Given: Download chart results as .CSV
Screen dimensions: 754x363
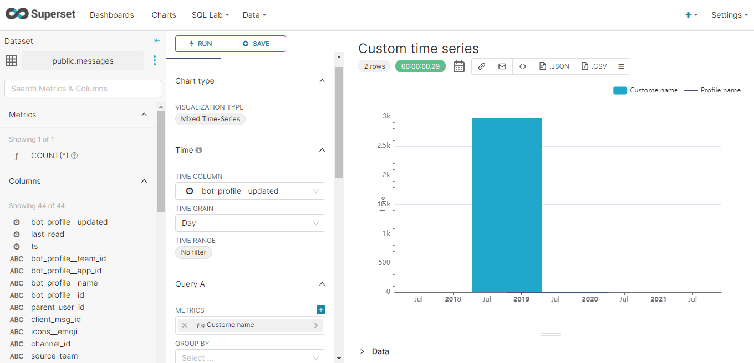Looking at the screenshot, I should tap(594, 66).
